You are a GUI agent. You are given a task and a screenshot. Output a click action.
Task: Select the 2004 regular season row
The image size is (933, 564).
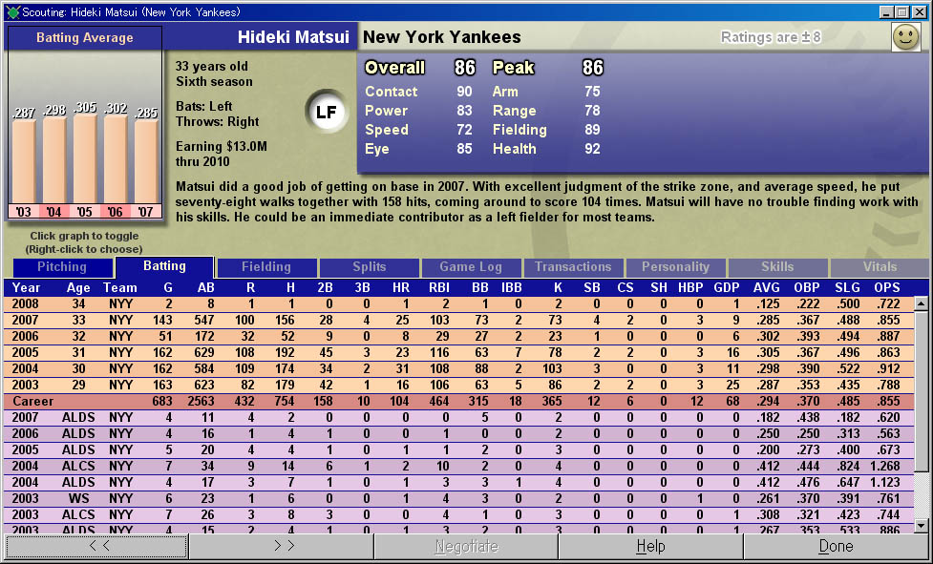[x=458, y=368]
